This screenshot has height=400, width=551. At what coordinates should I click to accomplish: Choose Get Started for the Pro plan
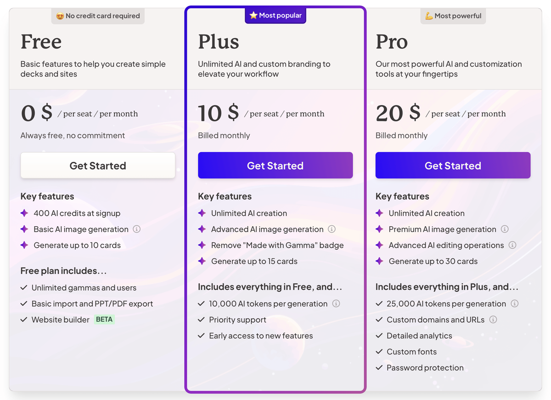point(453,166)
